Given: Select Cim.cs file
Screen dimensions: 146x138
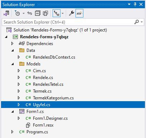Looking at the screenshot, I should point(39,71).
